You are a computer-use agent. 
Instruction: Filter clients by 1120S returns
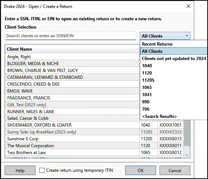pos(174,80)
